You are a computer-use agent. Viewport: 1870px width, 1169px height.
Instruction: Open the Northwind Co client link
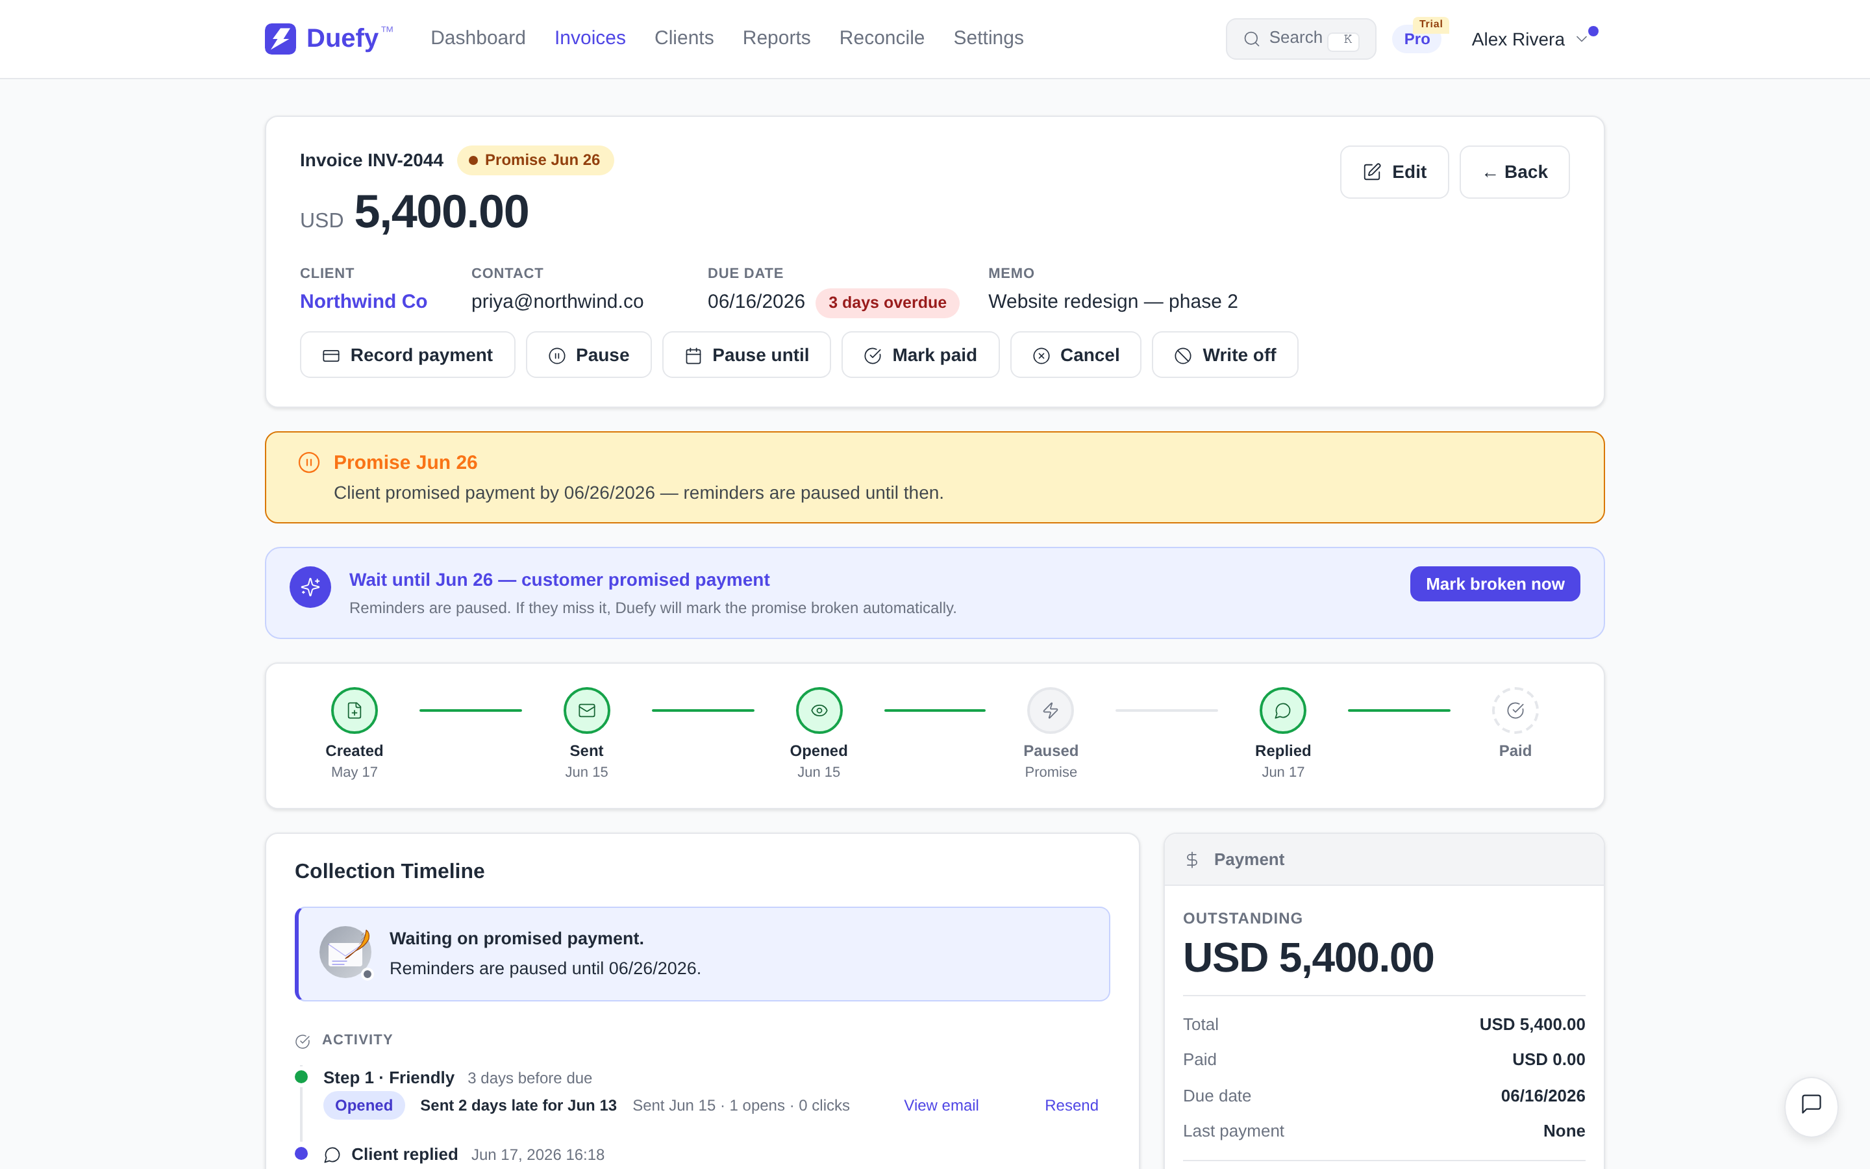point(363,301)
